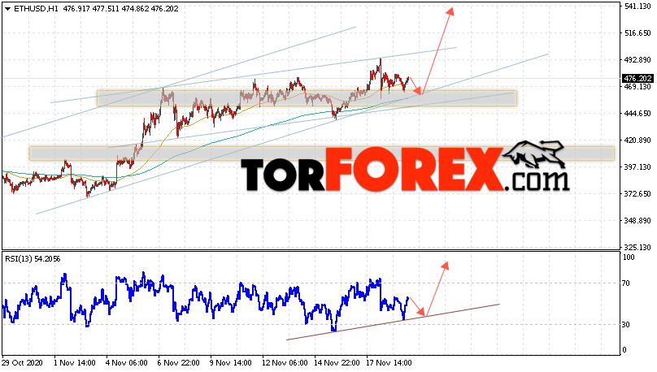This screenshot has width=657, height=372.
Task: Click the 420.890 price axis label
Action: click(x=637, y=141)
